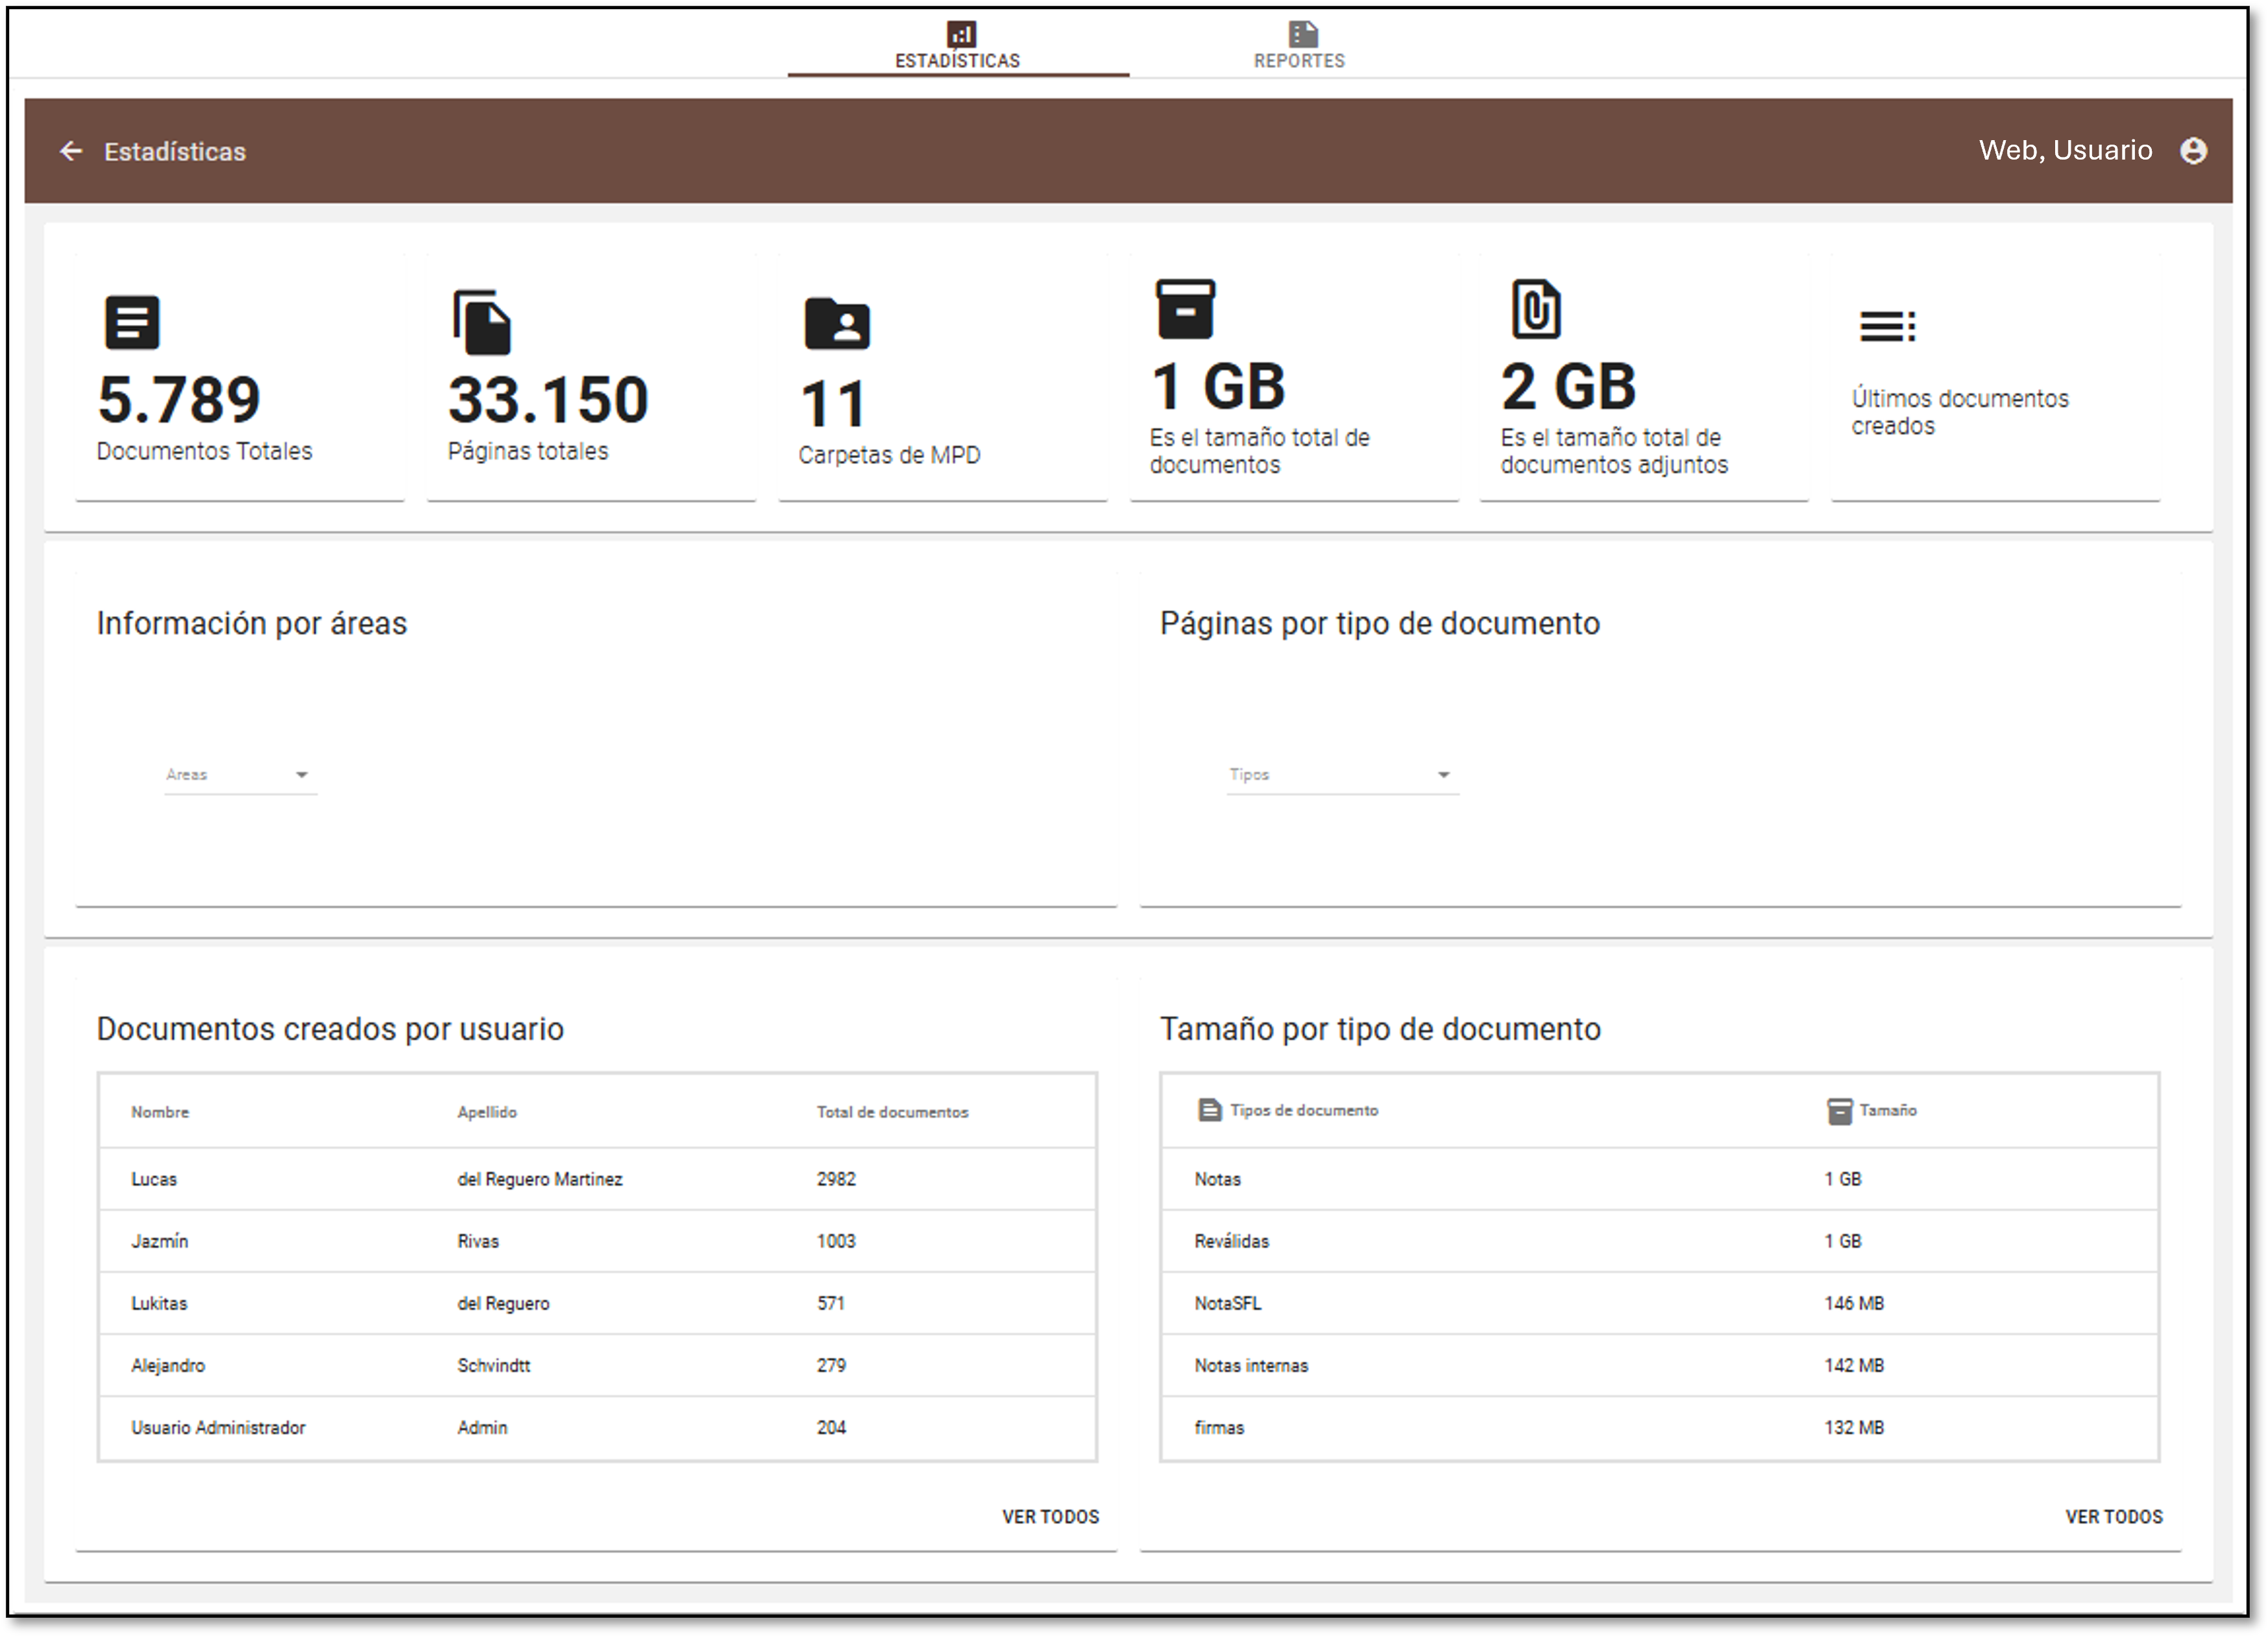Click the archive box icon above 1 GB
2268x1636 pixels.
(1185, 308)
